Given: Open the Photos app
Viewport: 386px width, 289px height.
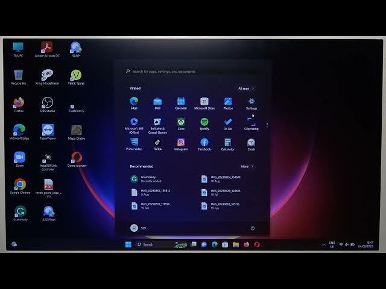Looking at the screenshot, I should click(228, 103).
